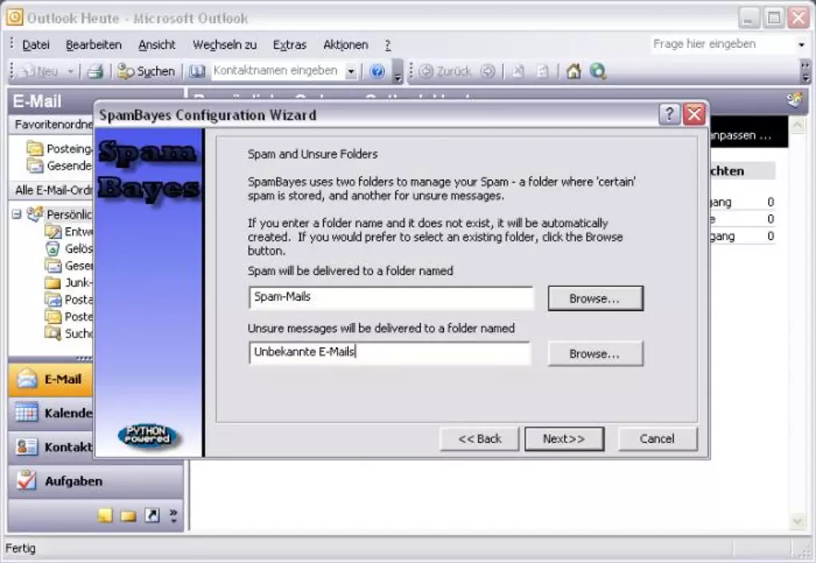Image resolution: width=816 pixels, height=563 pixels.
Task: Open the Extras menu
Action: pyautogui.click(x=290, y=45)
